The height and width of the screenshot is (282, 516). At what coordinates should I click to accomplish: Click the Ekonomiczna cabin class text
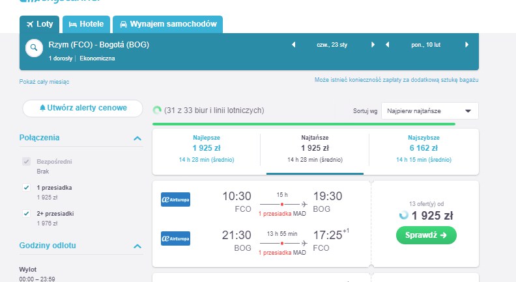coord(97,58)
